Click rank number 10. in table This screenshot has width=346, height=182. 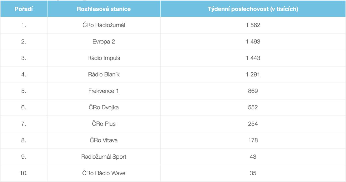tap(24, 173)
